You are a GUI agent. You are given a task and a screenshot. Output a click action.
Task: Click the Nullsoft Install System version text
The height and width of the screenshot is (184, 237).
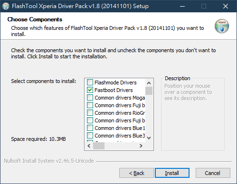click(49, 161)
